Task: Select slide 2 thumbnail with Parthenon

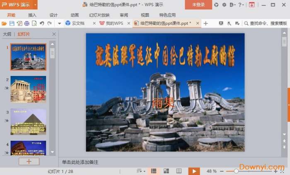Action: (28, 89)
